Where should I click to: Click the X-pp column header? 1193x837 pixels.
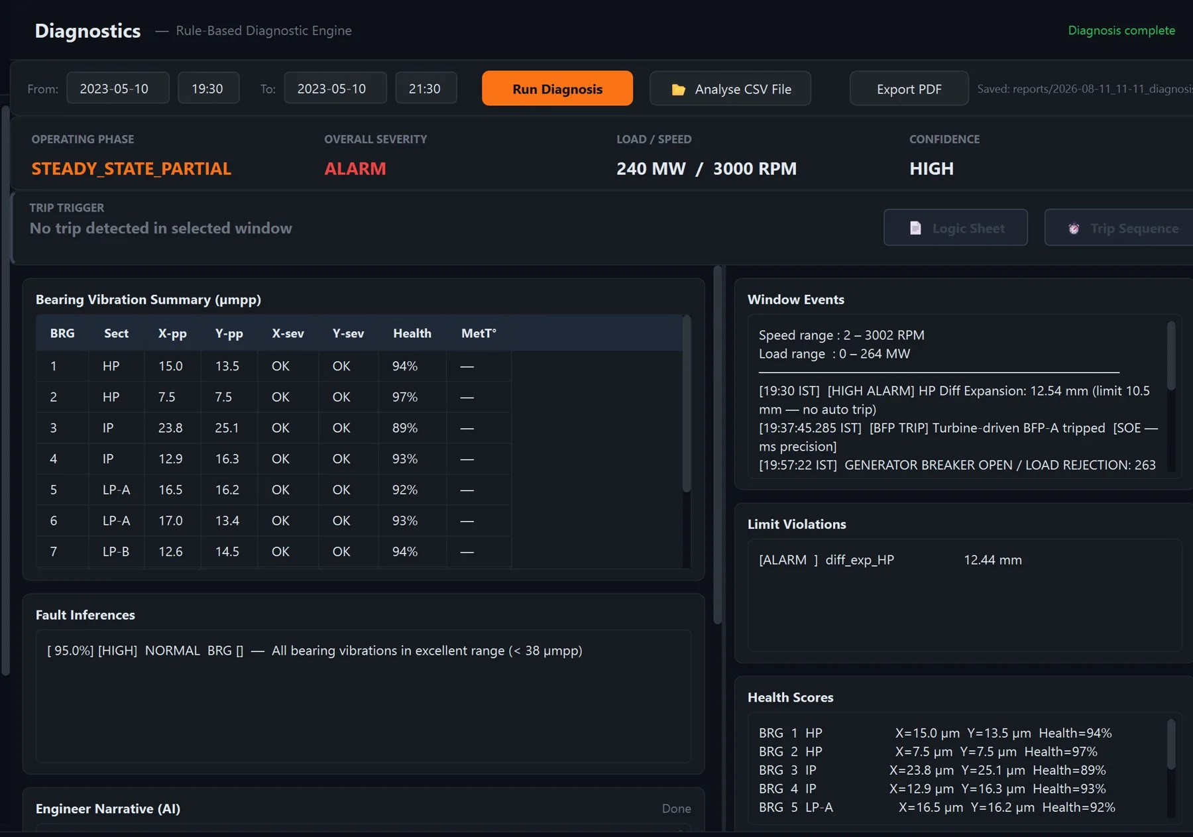[172, 333]
